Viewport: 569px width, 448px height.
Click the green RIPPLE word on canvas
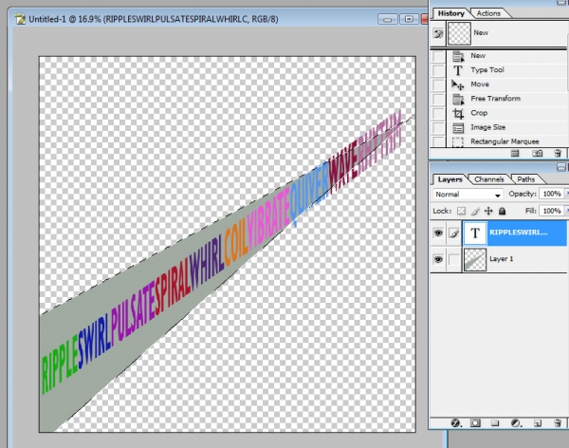pyautogui.click(x=60, y=364)
